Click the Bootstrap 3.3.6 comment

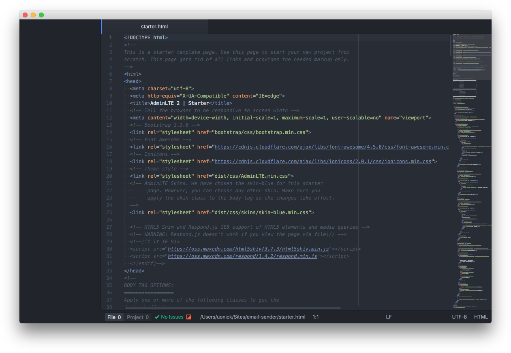point(165,125)
